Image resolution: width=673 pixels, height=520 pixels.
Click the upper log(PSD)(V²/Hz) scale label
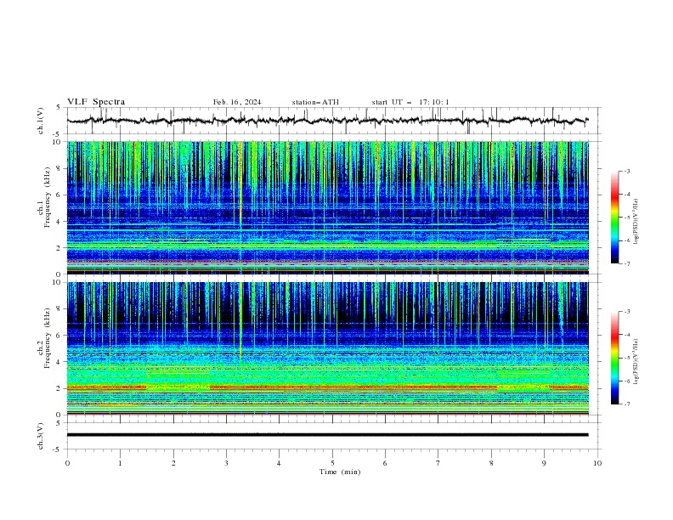636,222
